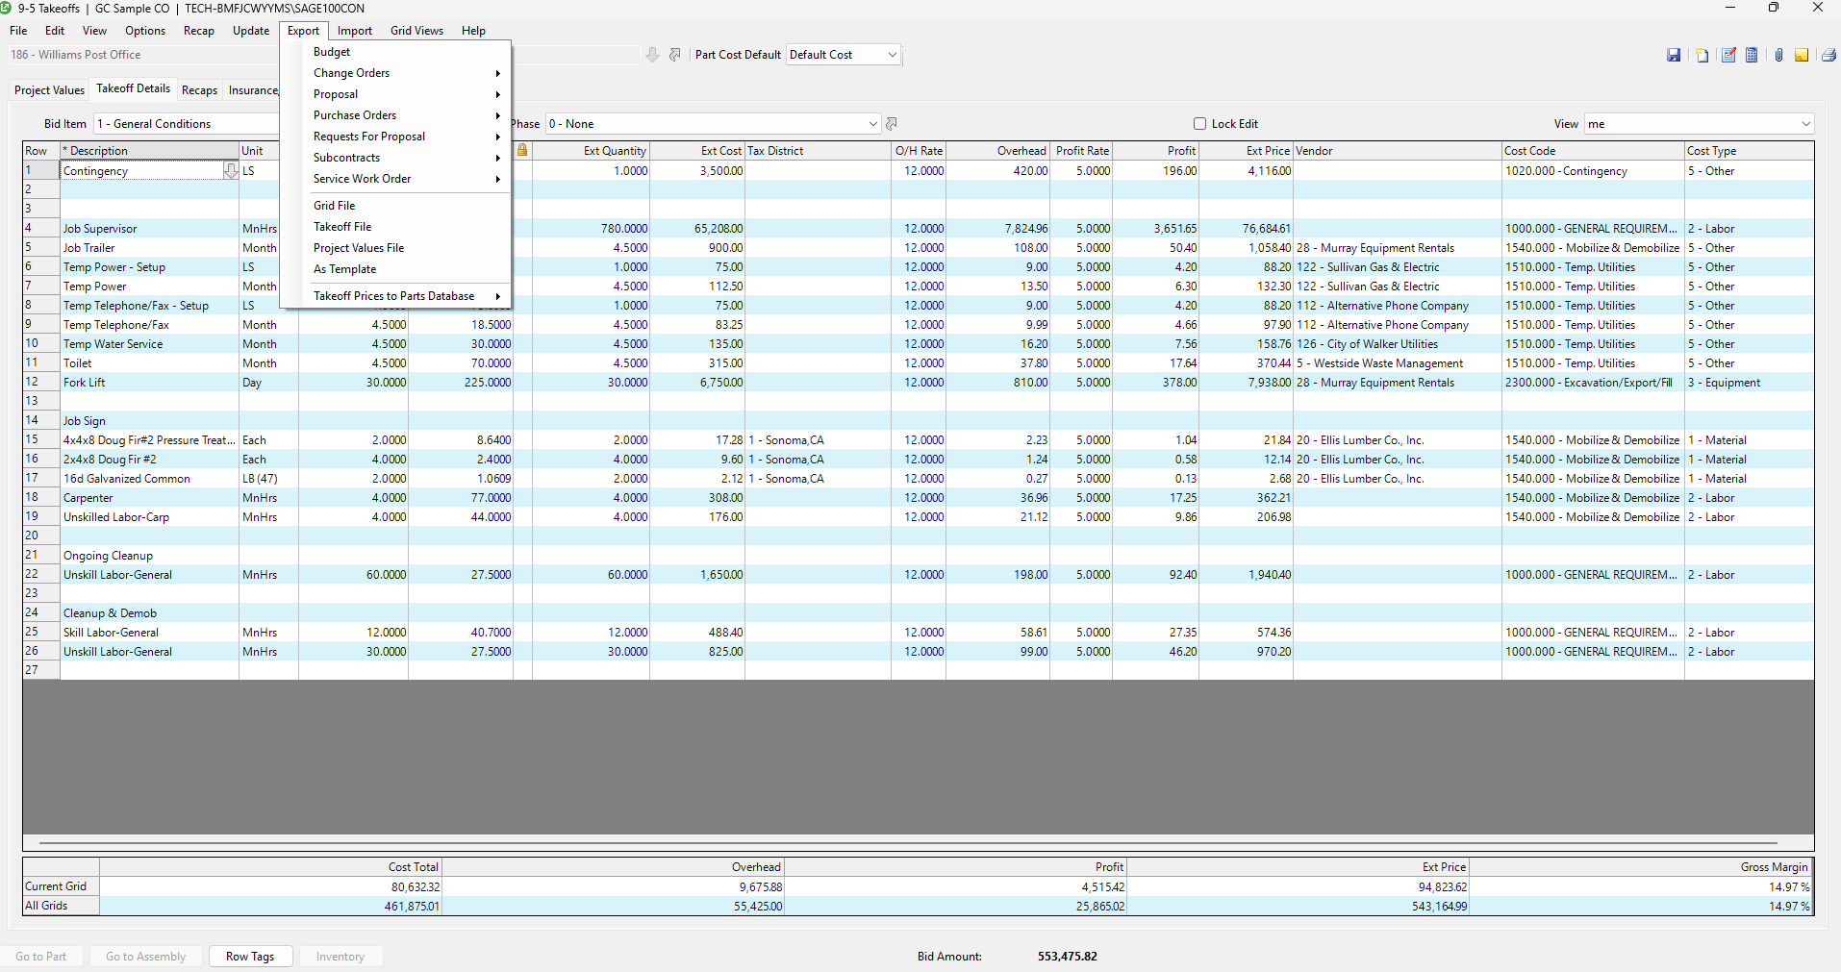The image size is (1841, 972).
Task: Click the New document icon
Action: 1702,56
